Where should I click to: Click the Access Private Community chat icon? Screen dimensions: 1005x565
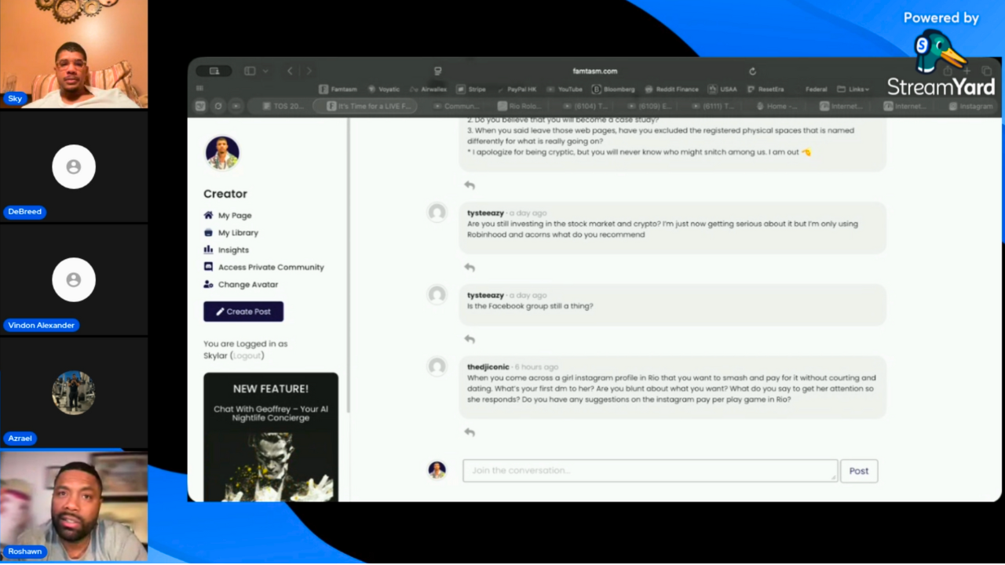pyautogui.click(x=208, y=267)
